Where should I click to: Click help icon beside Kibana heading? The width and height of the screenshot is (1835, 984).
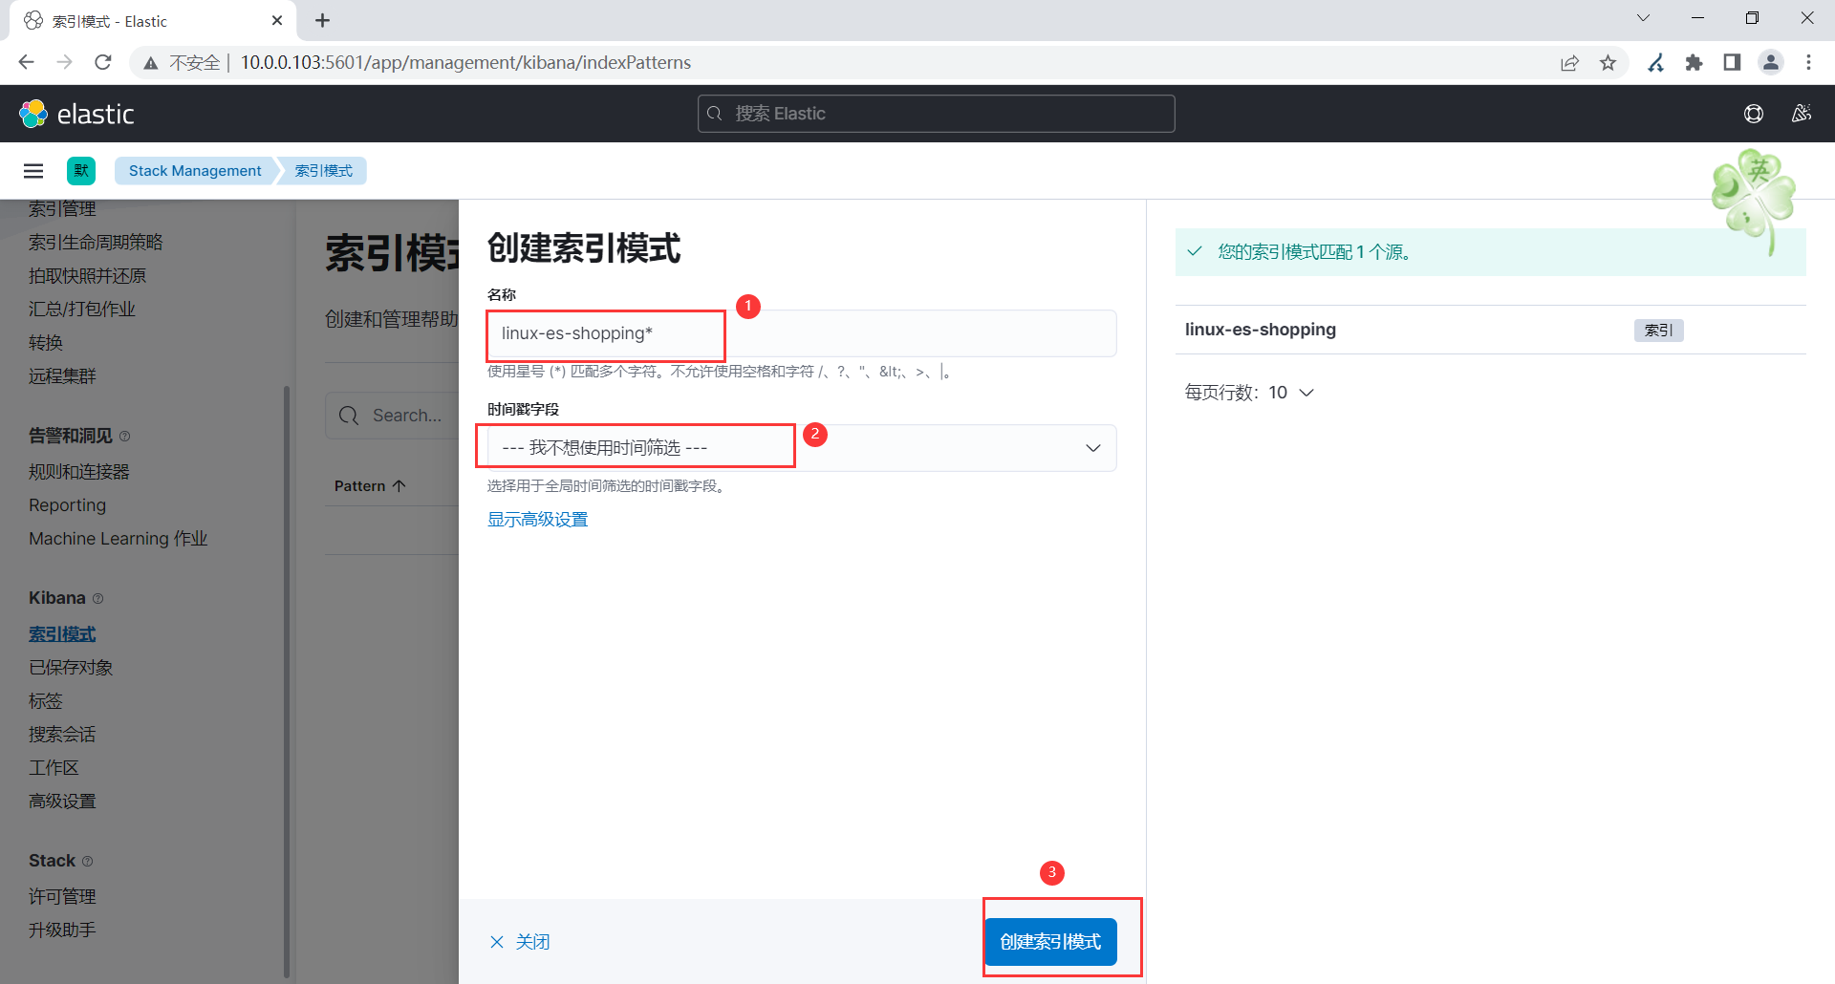click(x=97, y=599)
